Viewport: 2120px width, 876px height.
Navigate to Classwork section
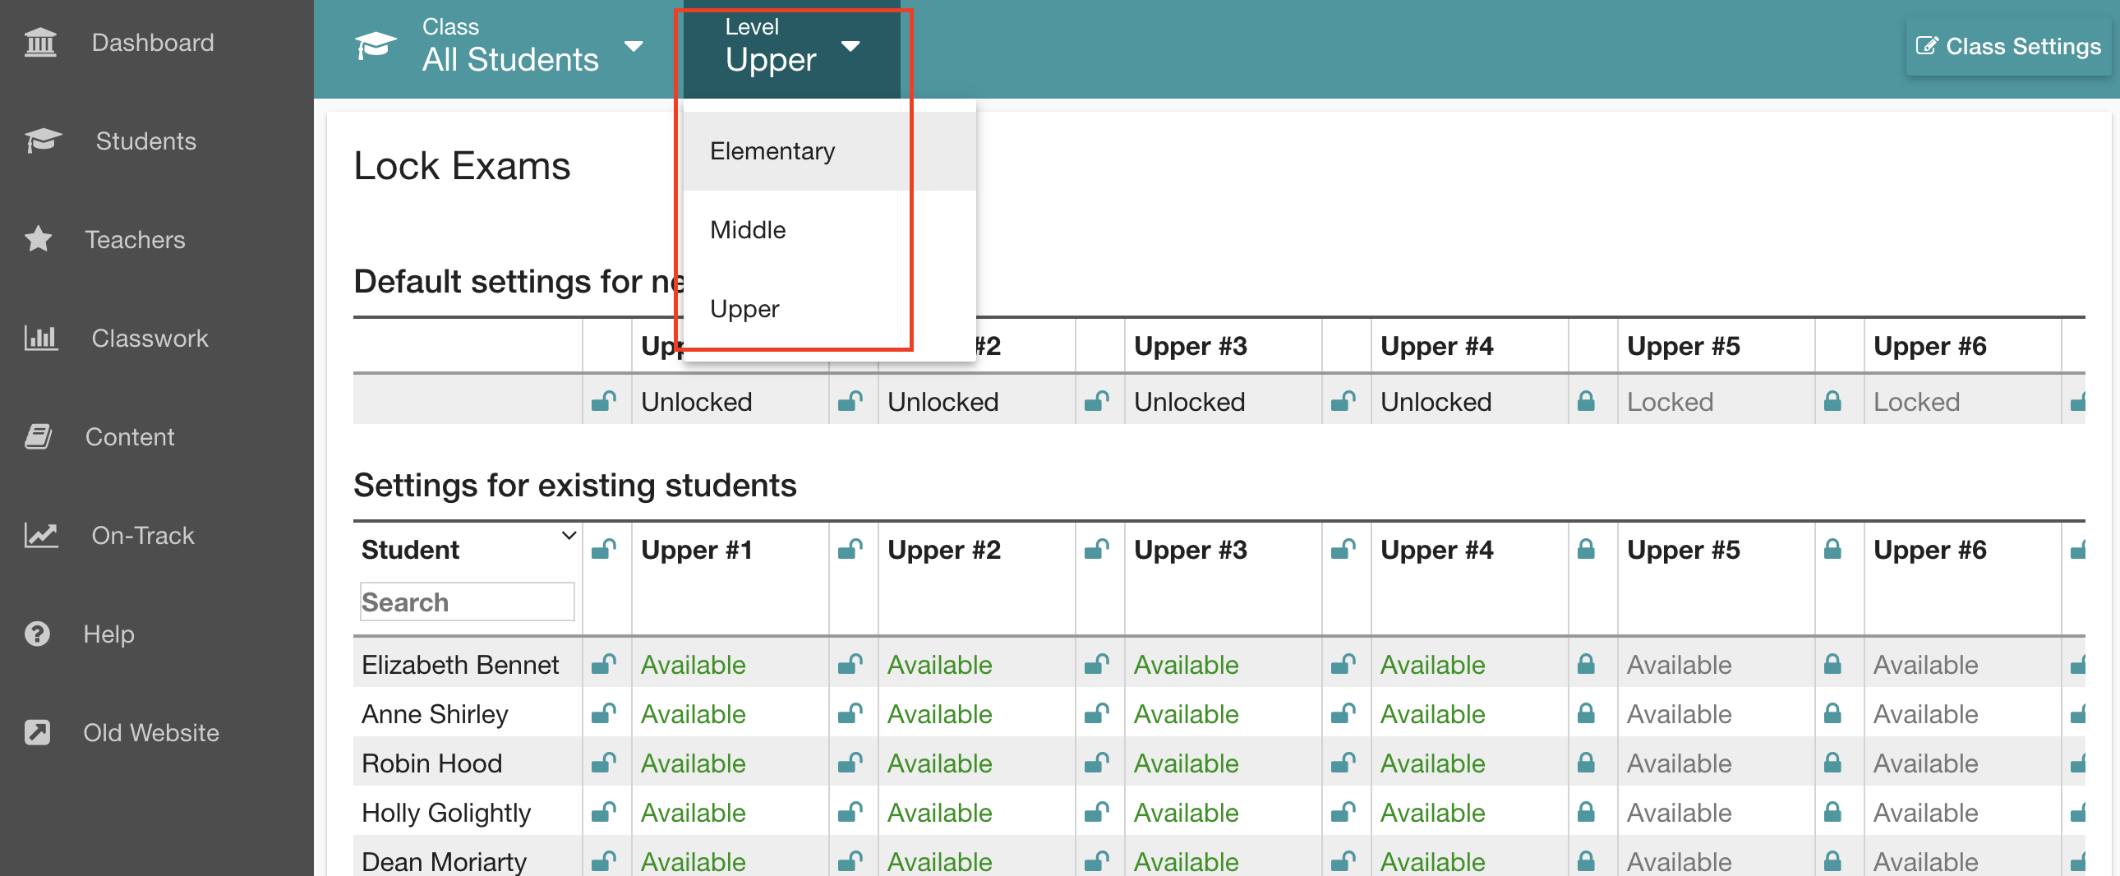tap(150, 339)
